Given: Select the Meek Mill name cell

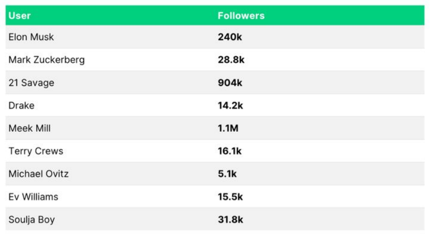Looking at the screenshot, I should 30,128.
